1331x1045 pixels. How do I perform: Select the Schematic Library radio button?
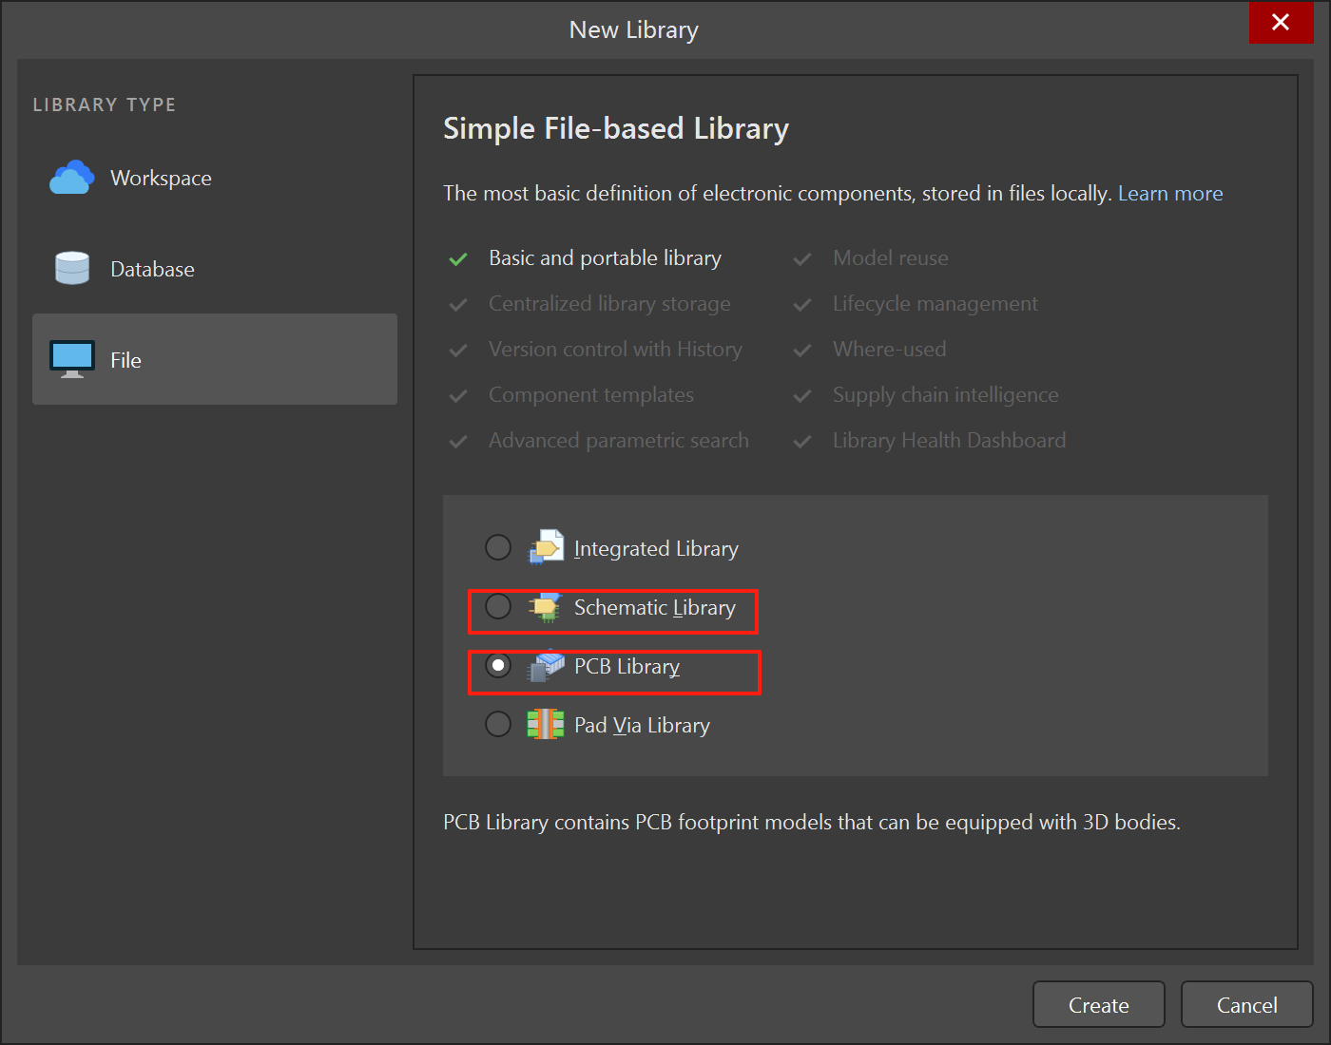pos(498,606)
